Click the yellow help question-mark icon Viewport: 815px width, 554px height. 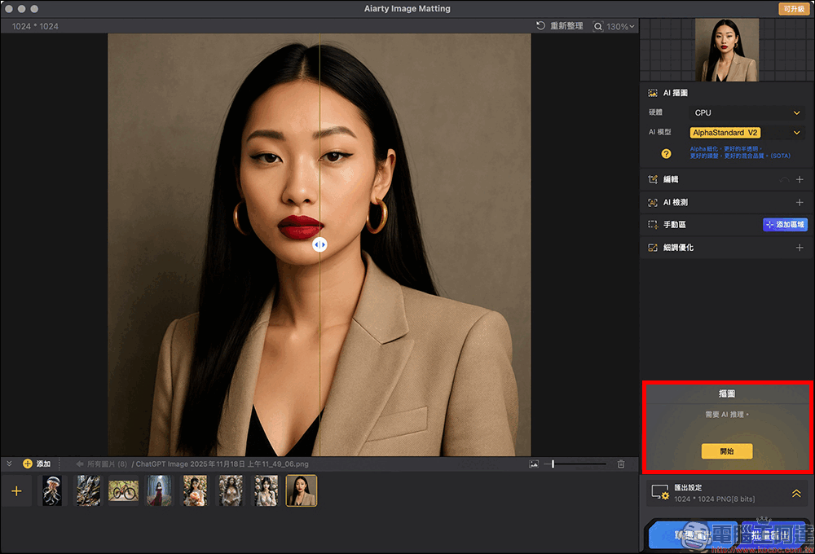click(666, 152)
